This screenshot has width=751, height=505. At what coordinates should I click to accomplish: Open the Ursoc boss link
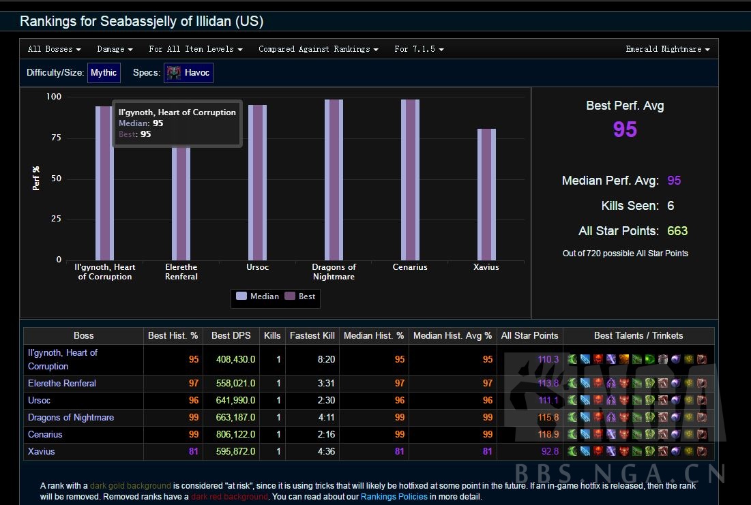pyautogui.click(x=39, y=400)
